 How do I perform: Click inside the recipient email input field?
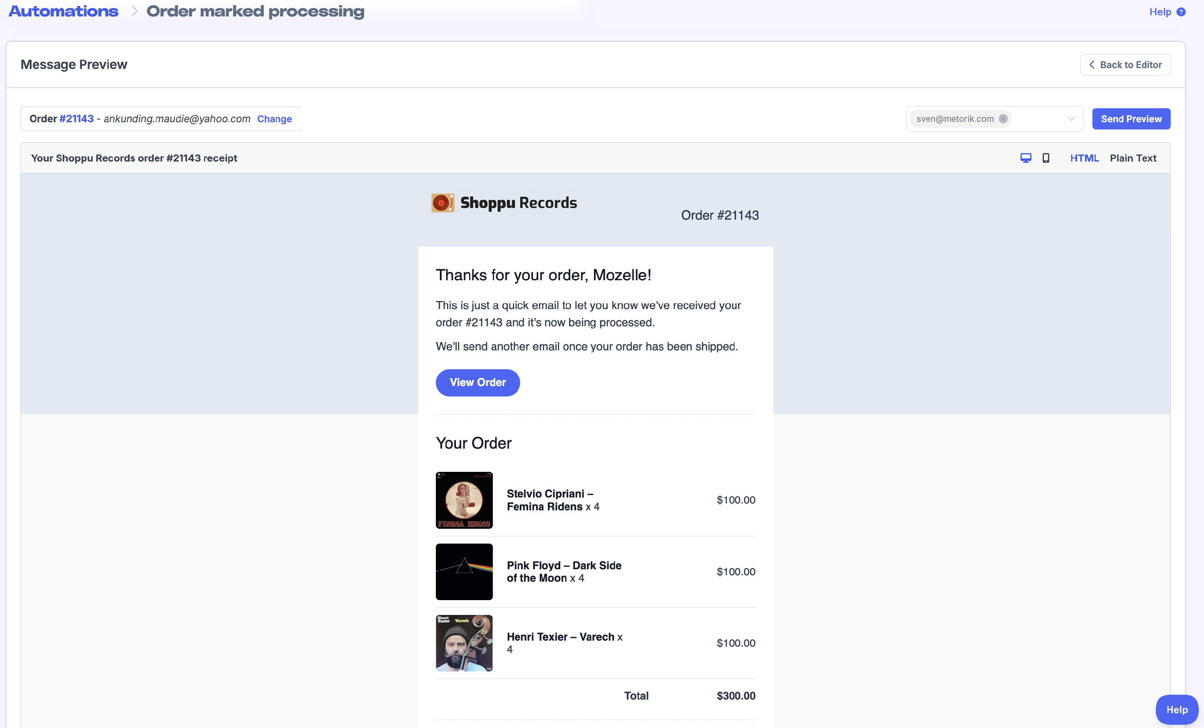coord(1036,119)
